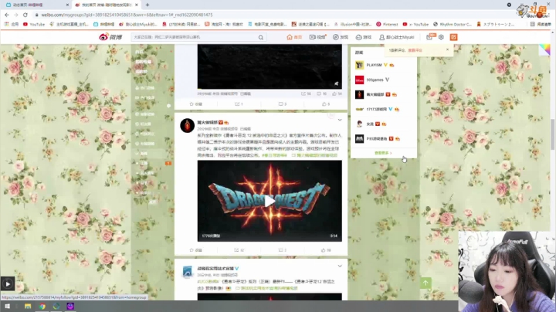Screen dimensions: 556x312
Task: Go back in the browser
Action: (7, 15)
